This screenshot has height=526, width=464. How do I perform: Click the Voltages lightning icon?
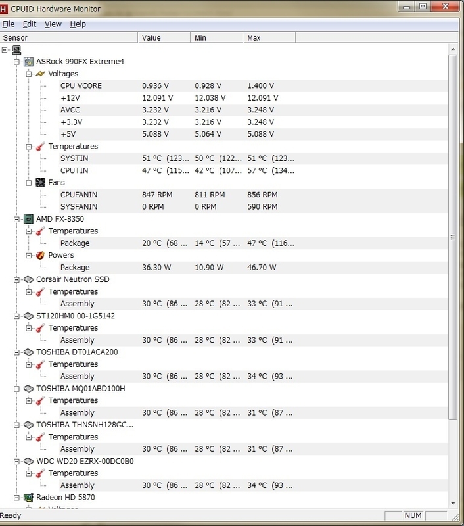[40, 74]
